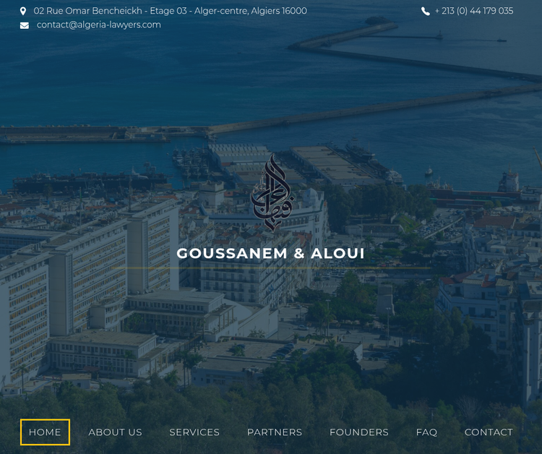
Task: Click the GOUSSANEM & ALOUI firm title
Action: tap(271, 254)
